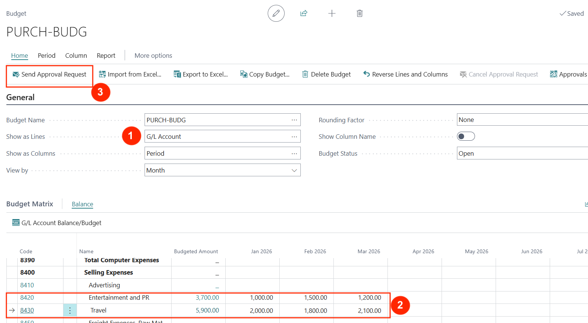588x323 pixels.
Task: Click the share icon in header
Action: point(304,14)
